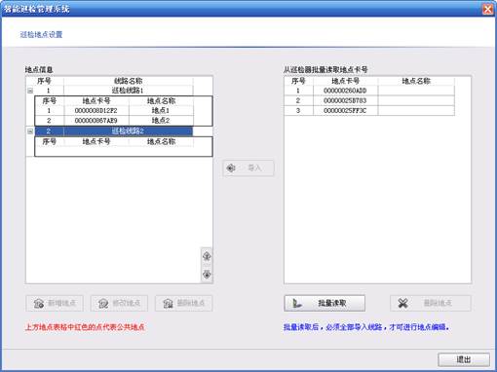Select card 000000260ADD in the read list

345,91
